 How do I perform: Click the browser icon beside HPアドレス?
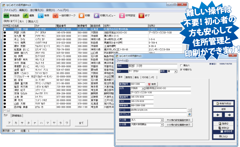[190, 114]
